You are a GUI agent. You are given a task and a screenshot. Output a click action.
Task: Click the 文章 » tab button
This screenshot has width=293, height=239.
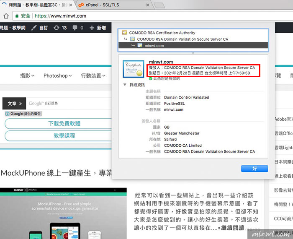(14, 104)
